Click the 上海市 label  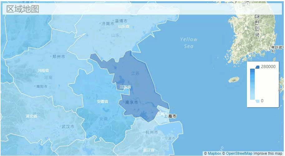click(170, 116)
